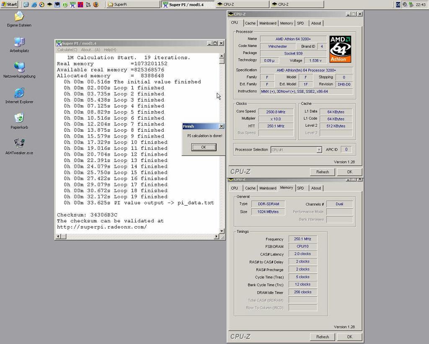Screen dimensions: 429x344
Task: Click OK in the upper CPU-Z window
Action: [x=350, y=172]
